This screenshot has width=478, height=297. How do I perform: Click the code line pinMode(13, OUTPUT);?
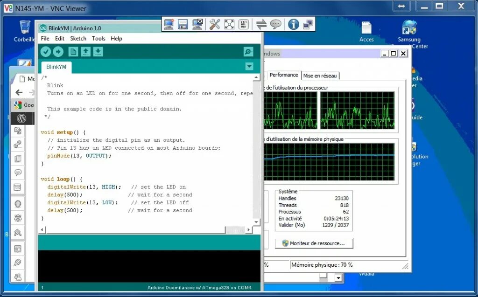79,156
